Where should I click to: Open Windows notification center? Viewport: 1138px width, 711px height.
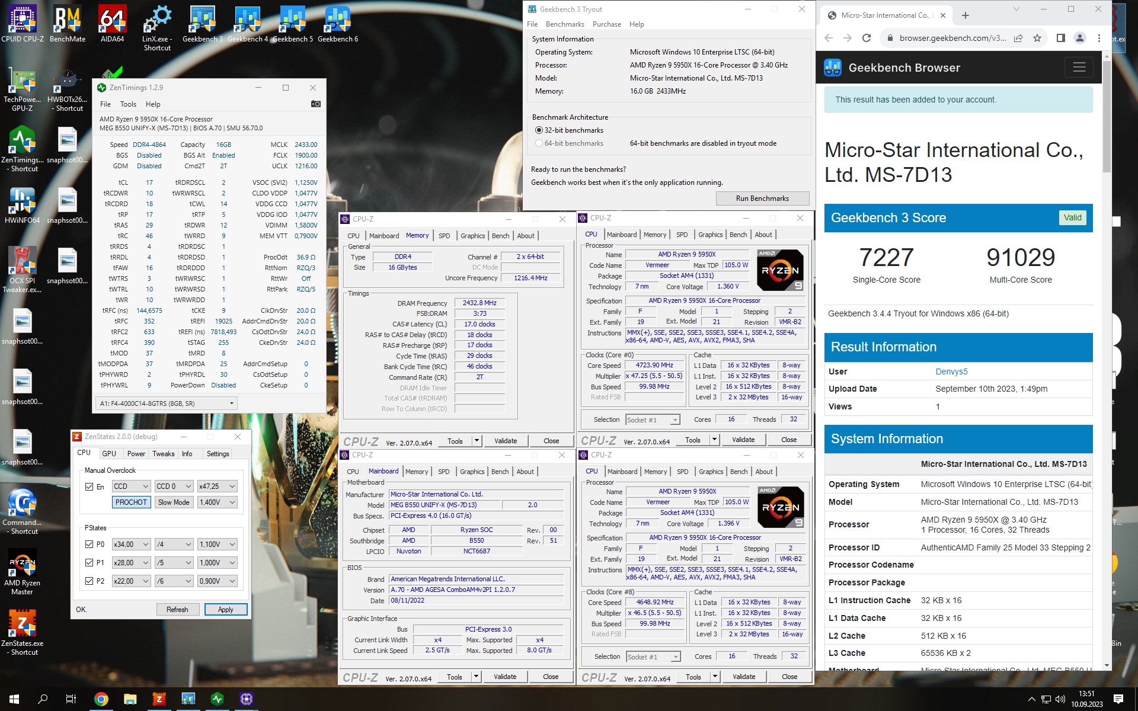[1118, 699]
